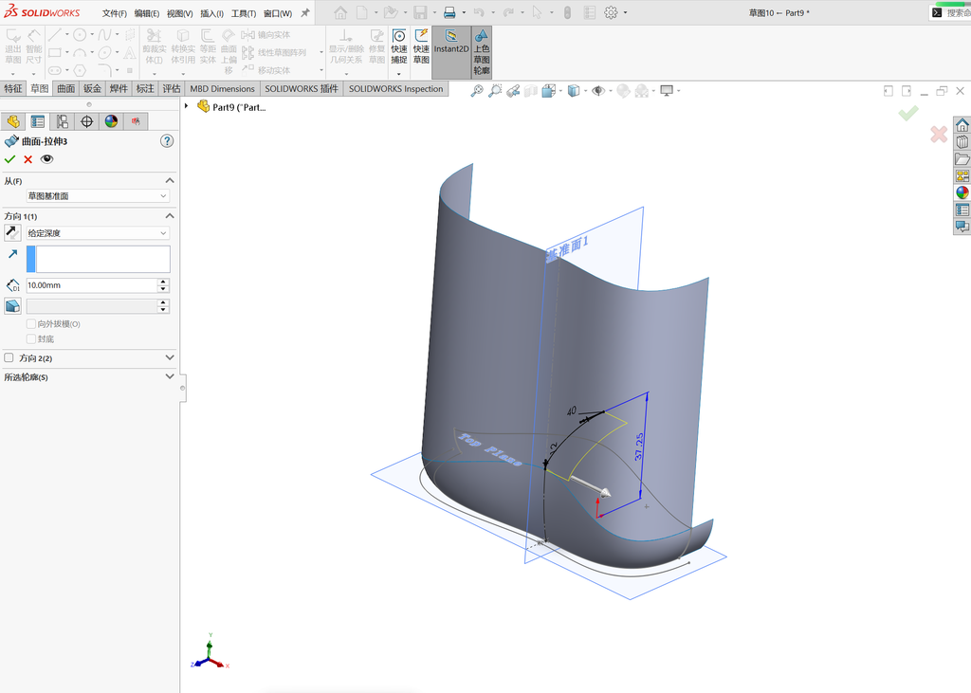Open the ConfigurationManager tab icon

[62, 121]
